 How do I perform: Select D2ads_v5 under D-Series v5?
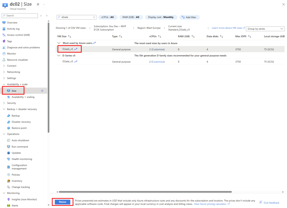coord(68,61)
